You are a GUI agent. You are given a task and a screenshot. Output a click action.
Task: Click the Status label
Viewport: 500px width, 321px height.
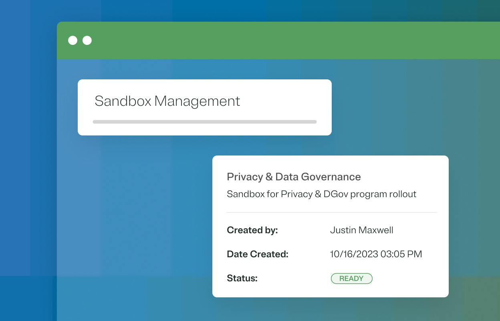click(x=242, y=279)
